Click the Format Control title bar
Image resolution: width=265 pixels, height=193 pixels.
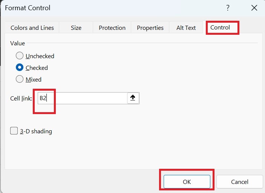point(113,8)
